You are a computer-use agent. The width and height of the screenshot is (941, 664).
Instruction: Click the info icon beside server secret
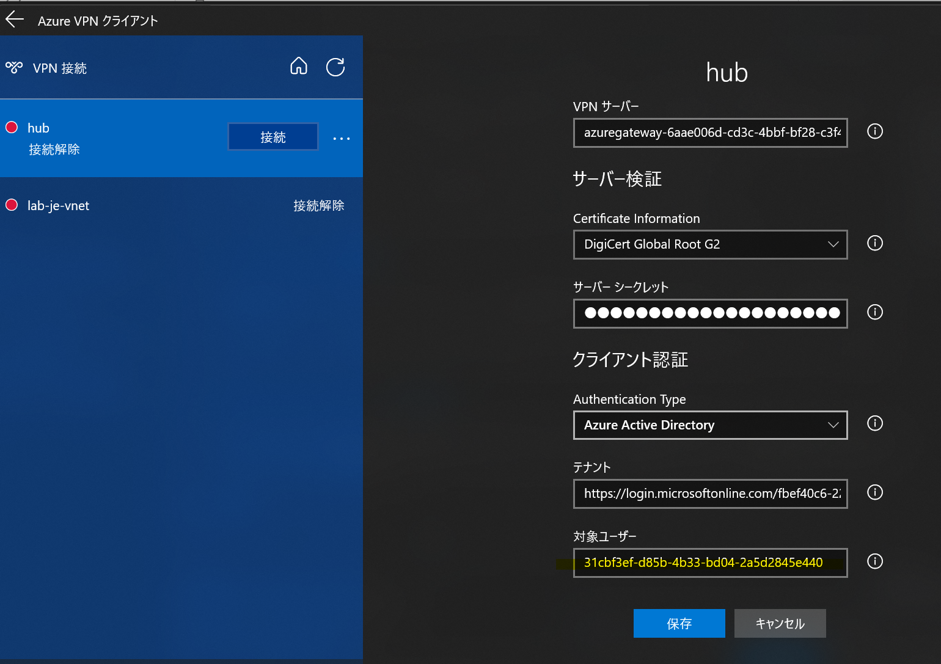[875, 312]
